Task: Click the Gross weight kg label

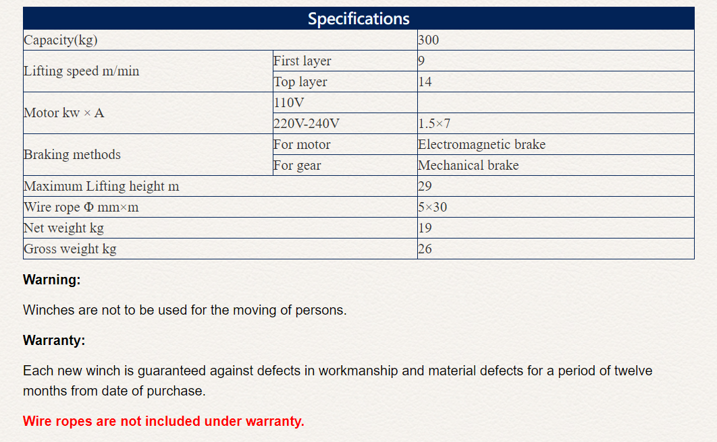Action: [x=70, y=249]
